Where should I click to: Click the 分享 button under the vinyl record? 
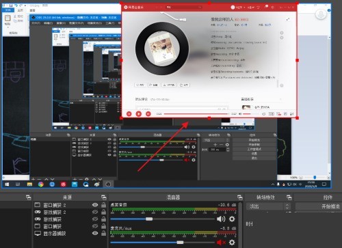184,85
